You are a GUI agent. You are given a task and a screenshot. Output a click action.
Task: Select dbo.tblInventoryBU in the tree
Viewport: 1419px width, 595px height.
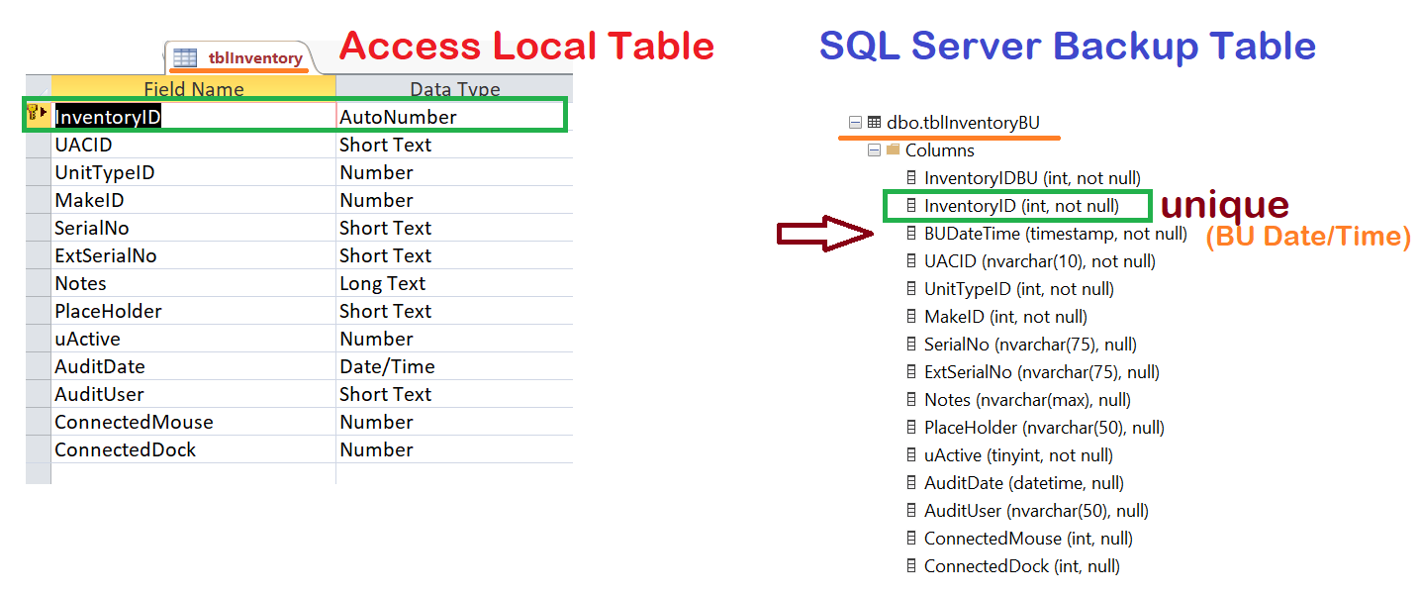(x=963, y=123)
